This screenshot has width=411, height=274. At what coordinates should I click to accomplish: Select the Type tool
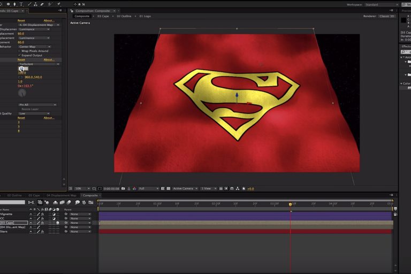pyautogui.click(x=21, y=4)
